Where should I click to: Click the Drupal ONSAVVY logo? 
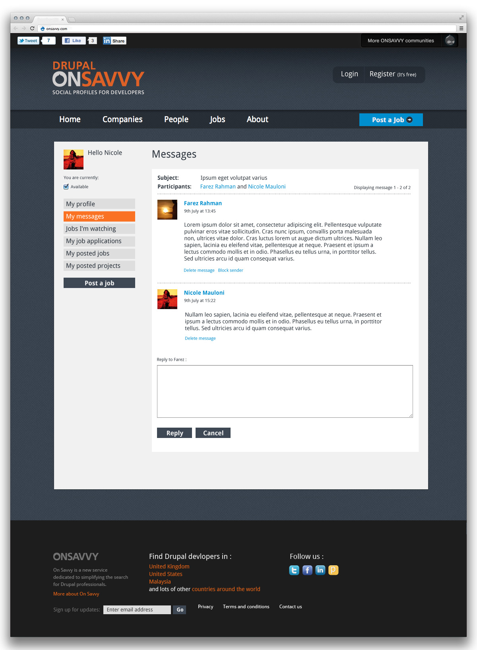(98, 78)
